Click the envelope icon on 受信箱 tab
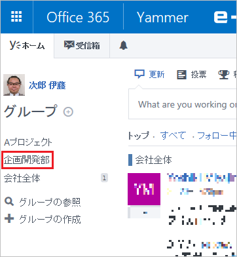237x257 pixels. click(69, 45)
